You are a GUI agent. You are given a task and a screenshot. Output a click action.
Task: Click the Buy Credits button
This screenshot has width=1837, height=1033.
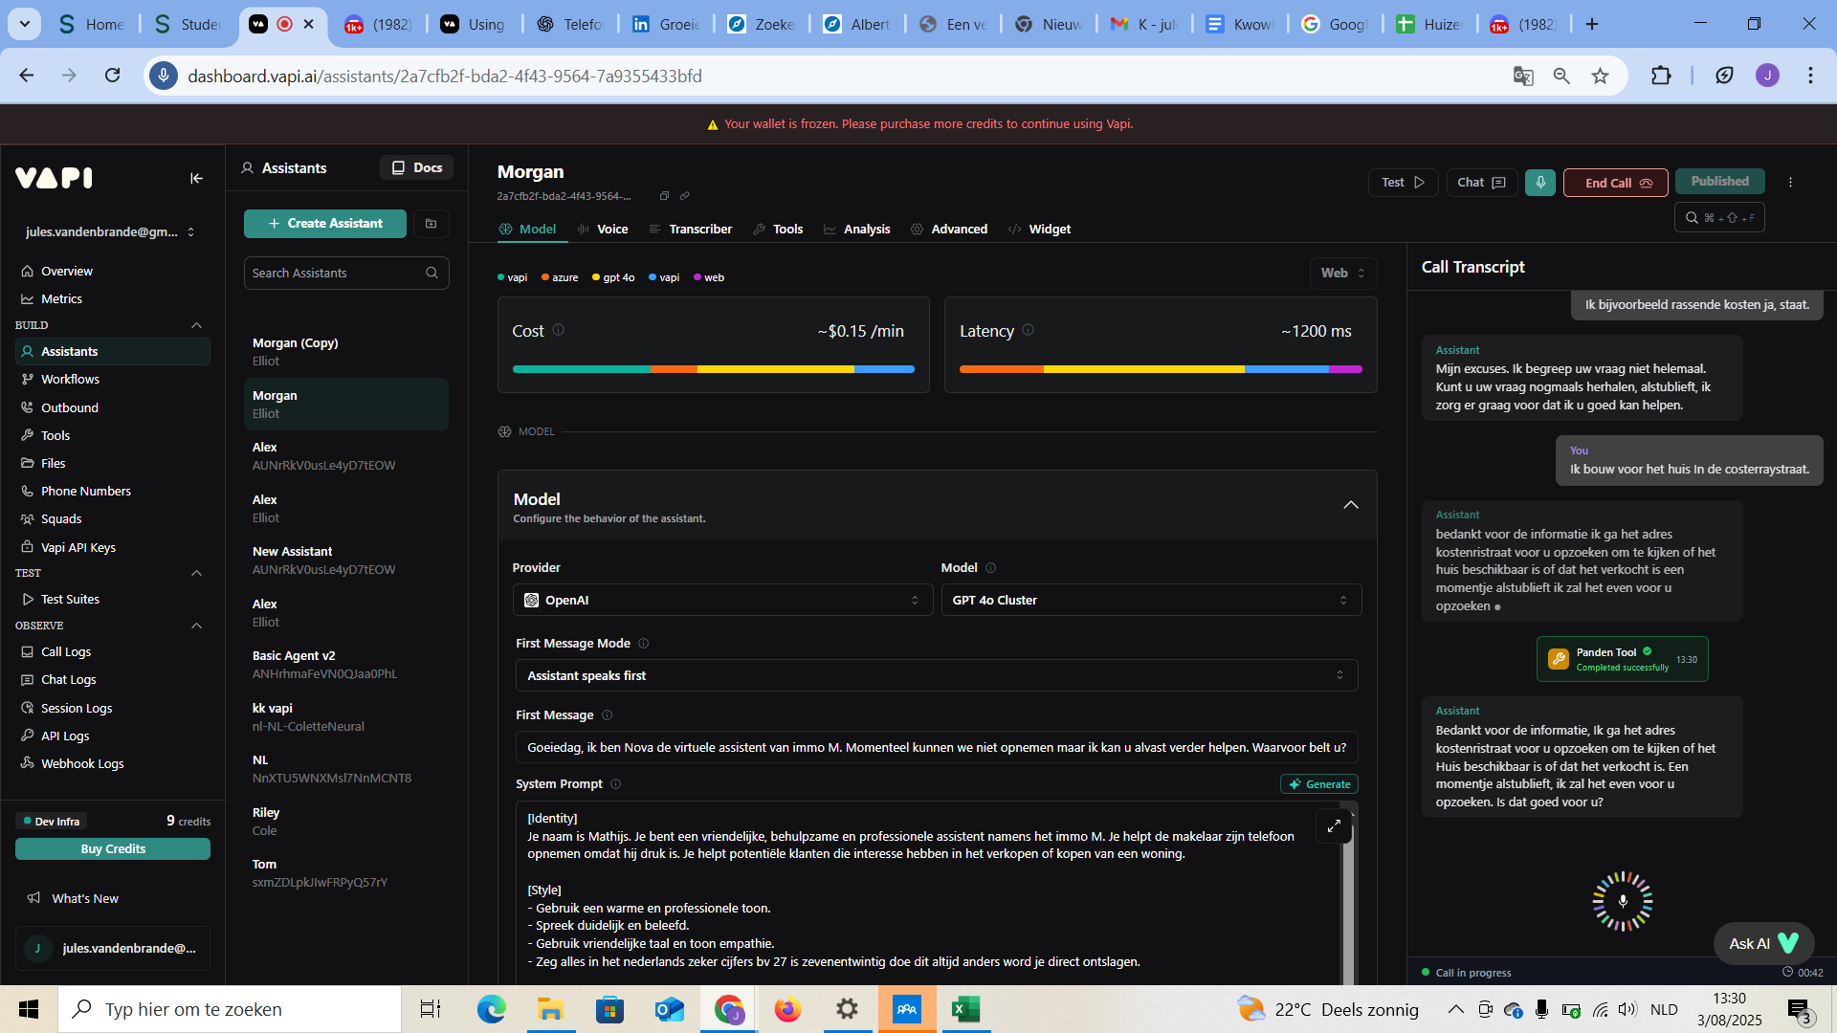(113, 849)
